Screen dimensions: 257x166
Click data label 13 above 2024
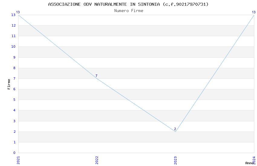[x=254, y=12]
